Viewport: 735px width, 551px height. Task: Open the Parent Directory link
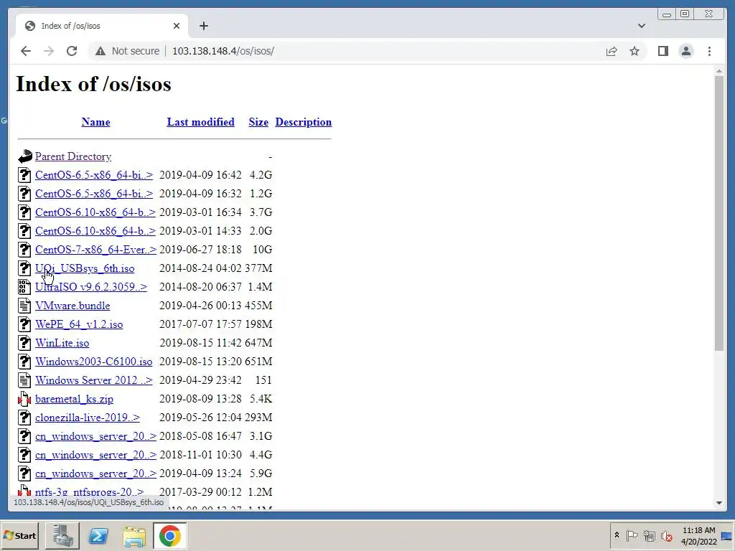tap(73, 156)
